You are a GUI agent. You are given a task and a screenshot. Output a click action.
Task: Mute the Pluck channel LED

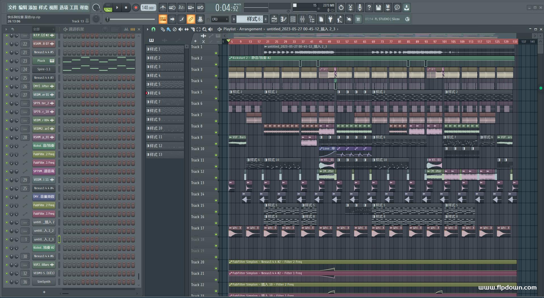pyautogui.click(x=7, y=61)
